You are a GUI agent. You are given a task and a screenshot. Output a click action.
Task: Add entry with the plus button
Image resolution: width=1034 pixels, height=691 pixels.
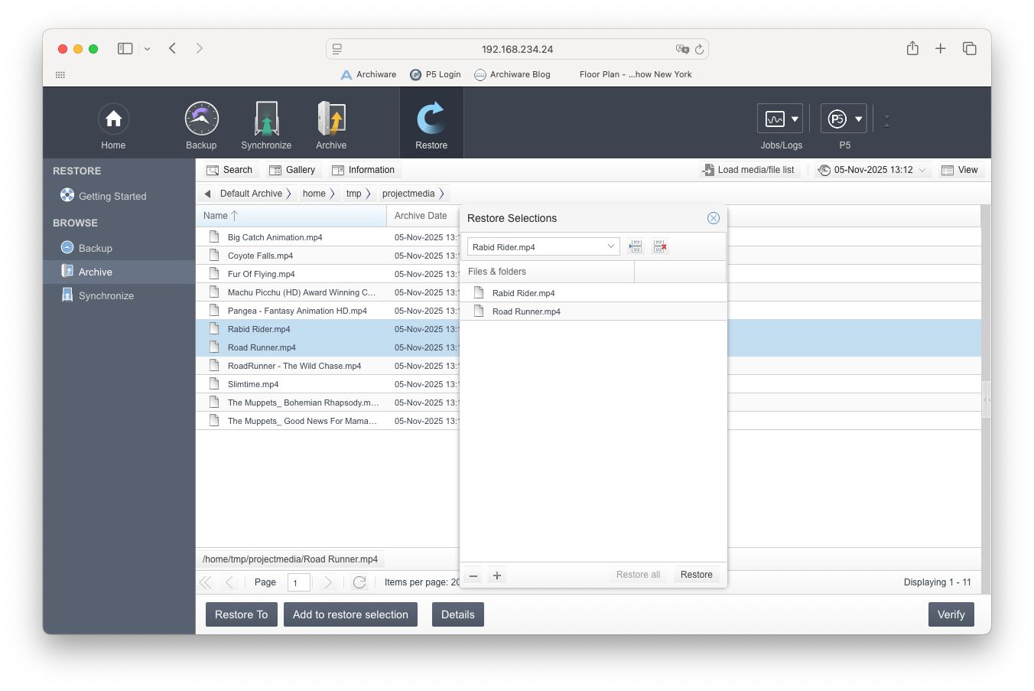(x=497, y=575)
